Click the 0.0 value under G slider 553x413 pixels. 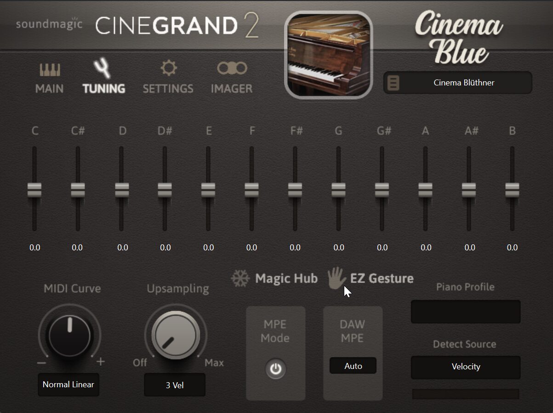click(x=339, y=248)
